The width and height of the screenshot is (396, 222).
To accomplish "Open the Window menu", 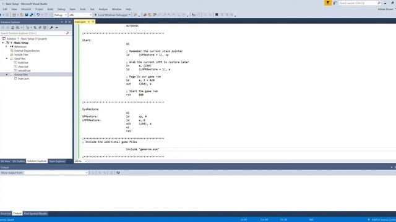I will click(x=116, y=9).
